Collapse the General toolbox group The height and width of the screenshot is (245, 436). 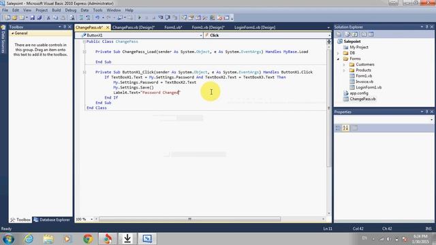[x=12, y=33]
